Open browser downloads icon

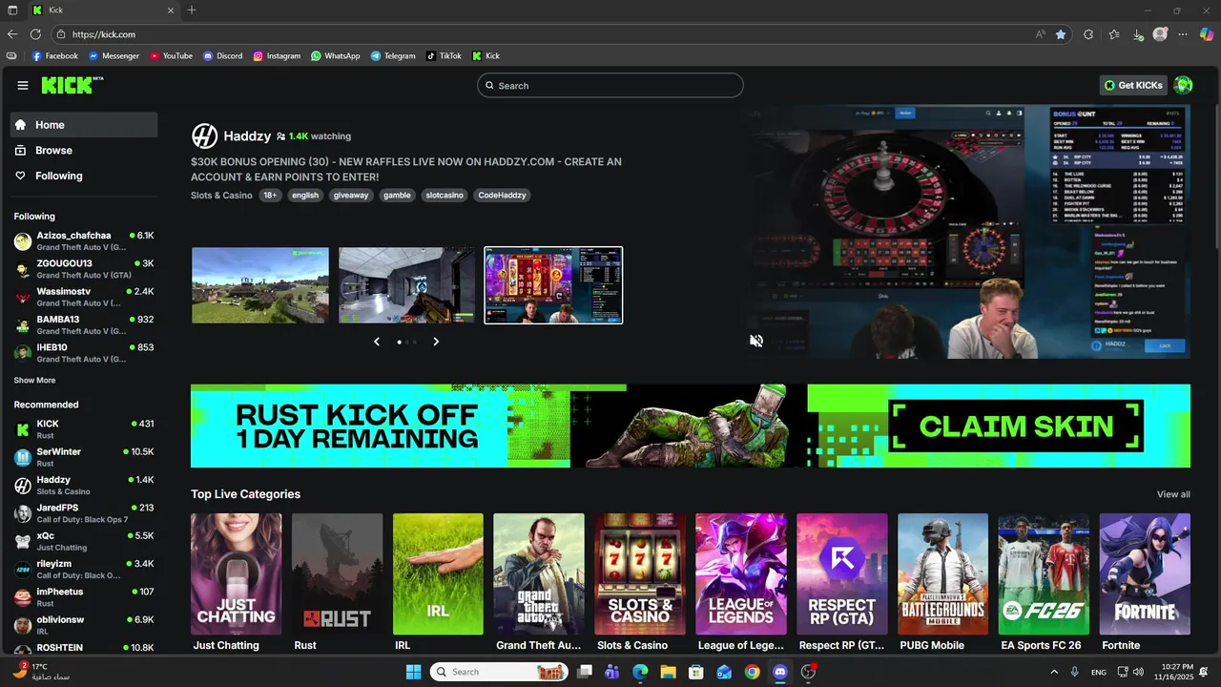[1138, 34]
